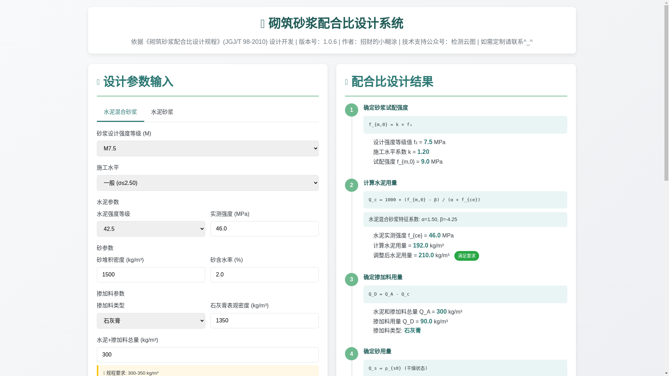Screen dimensions: 669x376
Task: Click the Q_D = Q_A - Q_c formula
Action: click(465, 294)
